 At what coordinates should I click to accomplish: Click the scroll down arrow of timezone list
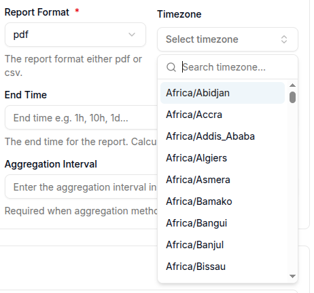(x=292, y=276)
